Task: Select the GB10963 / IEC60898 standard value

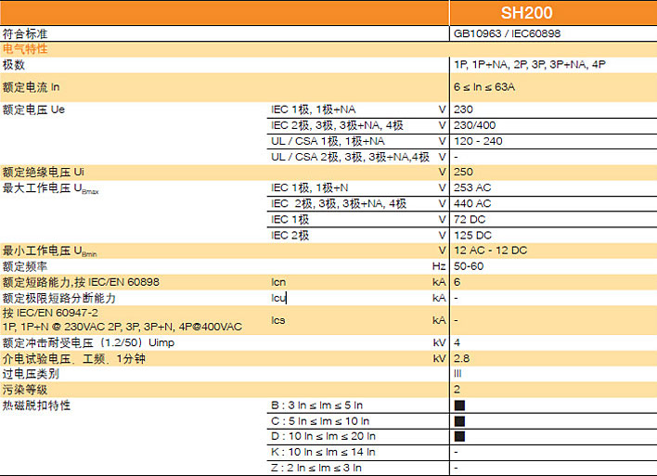Action: click(507, 33)
